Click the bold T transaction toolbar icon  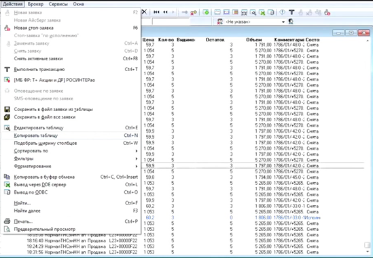click(x=291, y=12)
